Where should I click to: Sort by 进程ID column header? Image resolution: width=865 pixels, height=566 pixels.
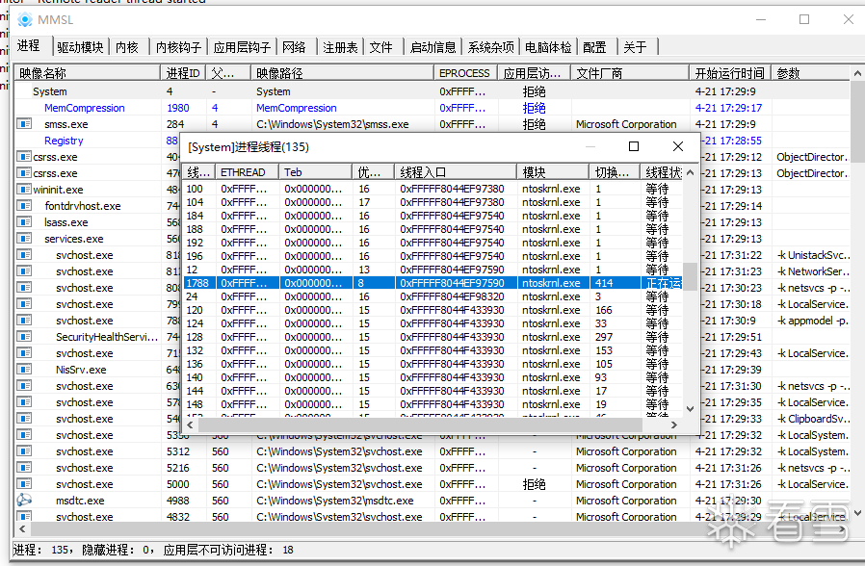pos(183,73)
